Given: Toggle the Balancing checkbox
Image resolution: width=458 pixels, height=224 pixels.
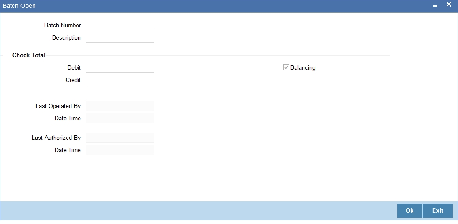Looking at the screenshot, I should coord(286,67).
